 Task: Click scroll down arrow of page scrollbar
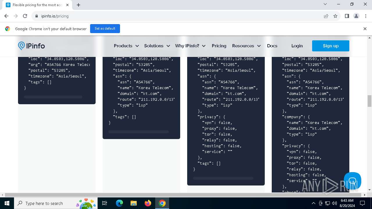(369, 190)
